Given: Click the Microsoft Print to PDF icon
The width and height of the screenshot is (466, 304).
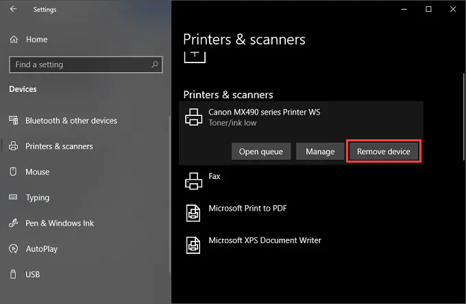Looking at the screenshot, I should [x=193, y=213].
